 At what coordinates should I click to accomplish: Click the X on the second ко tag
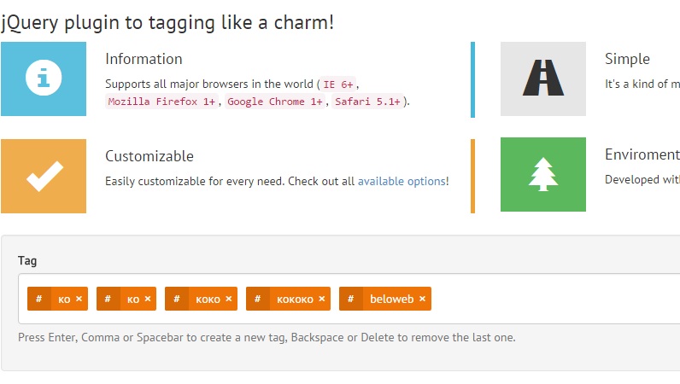[x=148, y=299]
